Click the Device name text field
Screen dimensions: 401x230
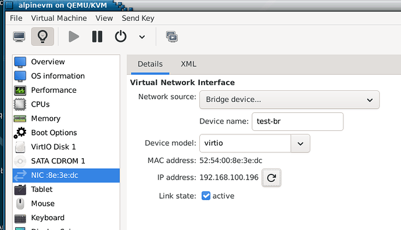[x=298, y=122]
